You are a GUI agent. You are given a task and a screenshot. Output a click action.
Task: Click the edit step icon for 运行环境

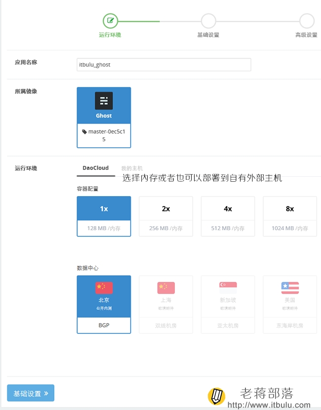click(110, 21)
